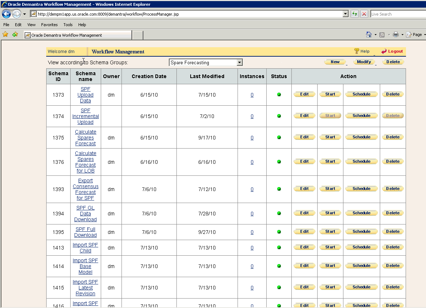Delete schema 1415 Import SPF Latest Revision
This screenshot has width=426, height=308.
pos(393,287)
